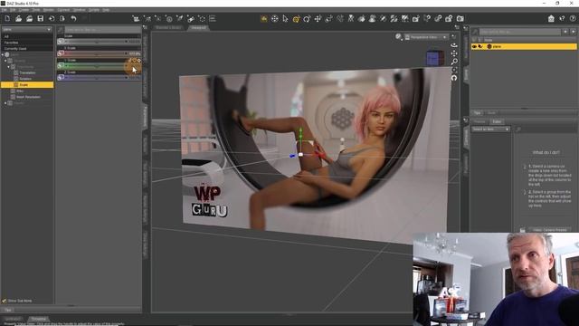Click the camera Render icon in toolbar

point(460,18)
